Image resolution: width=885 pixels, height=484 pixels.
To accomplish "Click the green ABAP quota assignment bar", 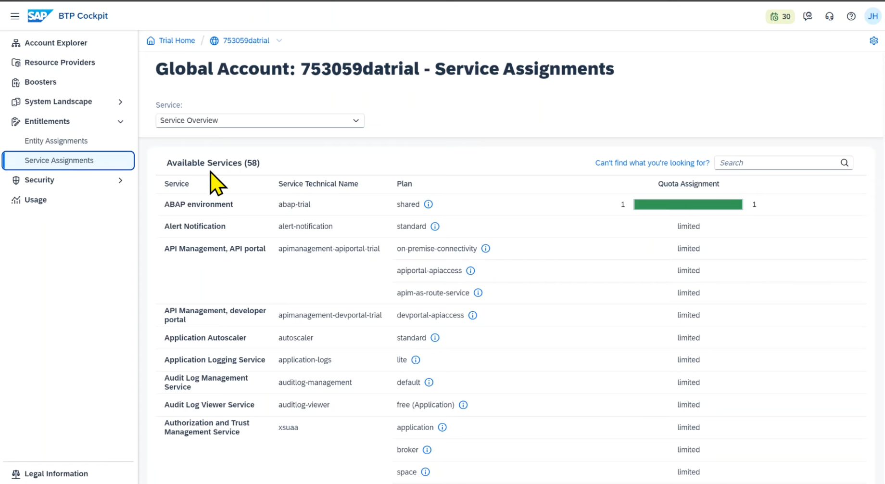I will coord(688,204).
